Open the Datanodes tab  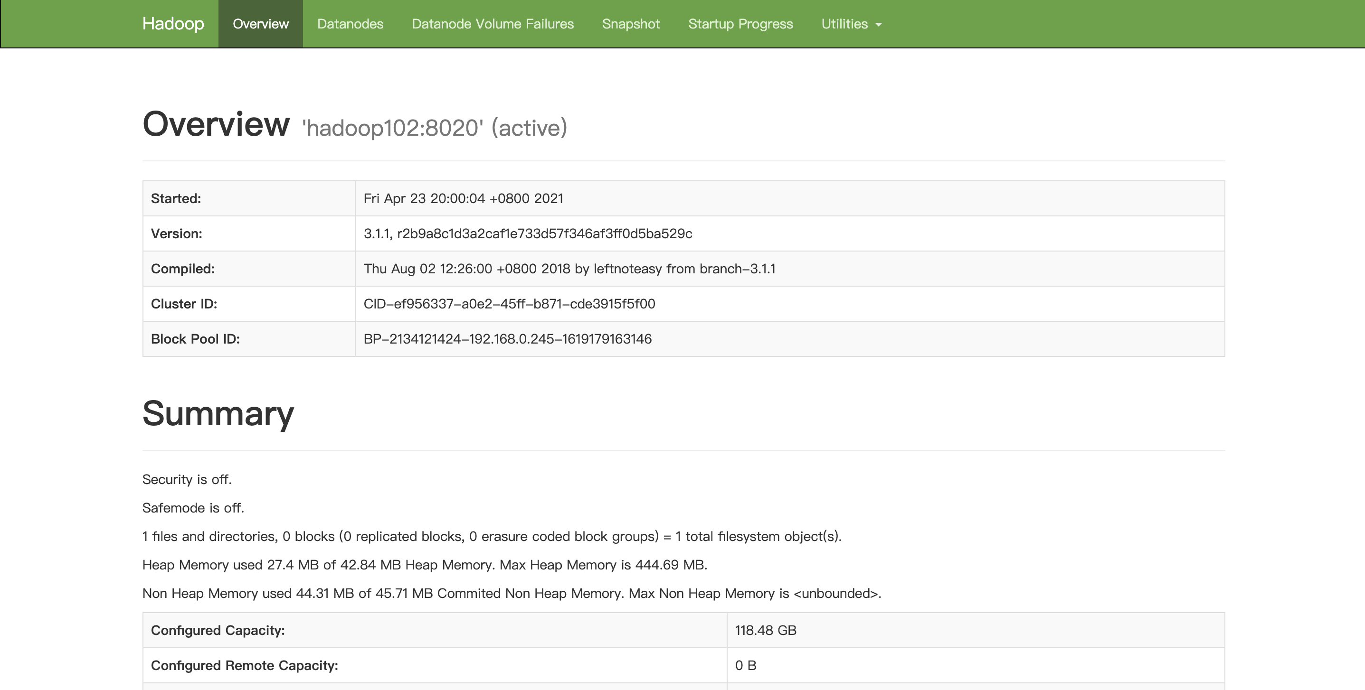coord(350,24)
